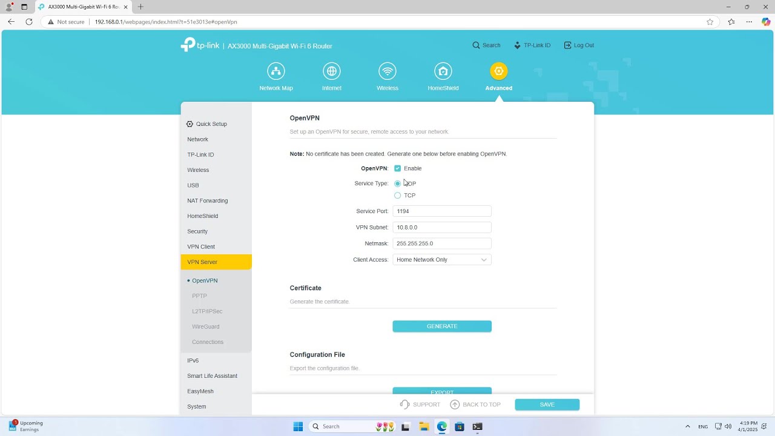775x436 pixels.
Task: Click the SAVE button
Action: click(x=547, y=405)
